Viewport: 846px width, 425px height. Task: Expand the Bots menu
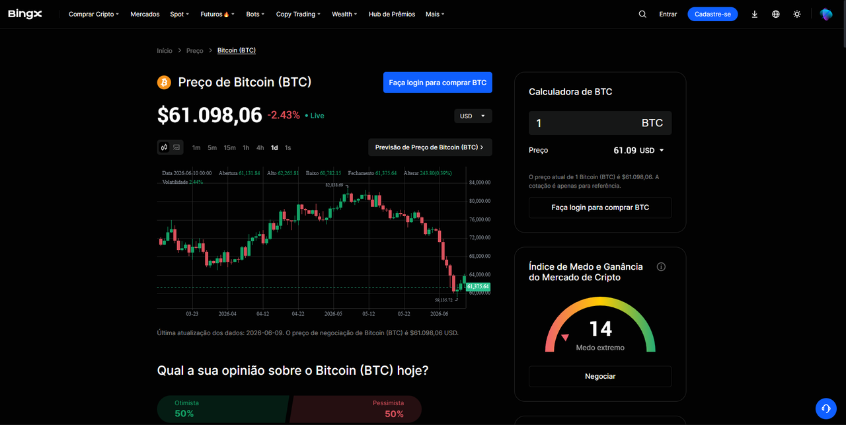point(256,14)
